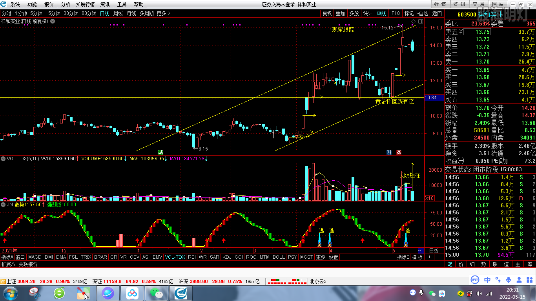Viewport: 536px width, 301px height.
Task: Open the 帮助 menu
Action: pos(139,4)
